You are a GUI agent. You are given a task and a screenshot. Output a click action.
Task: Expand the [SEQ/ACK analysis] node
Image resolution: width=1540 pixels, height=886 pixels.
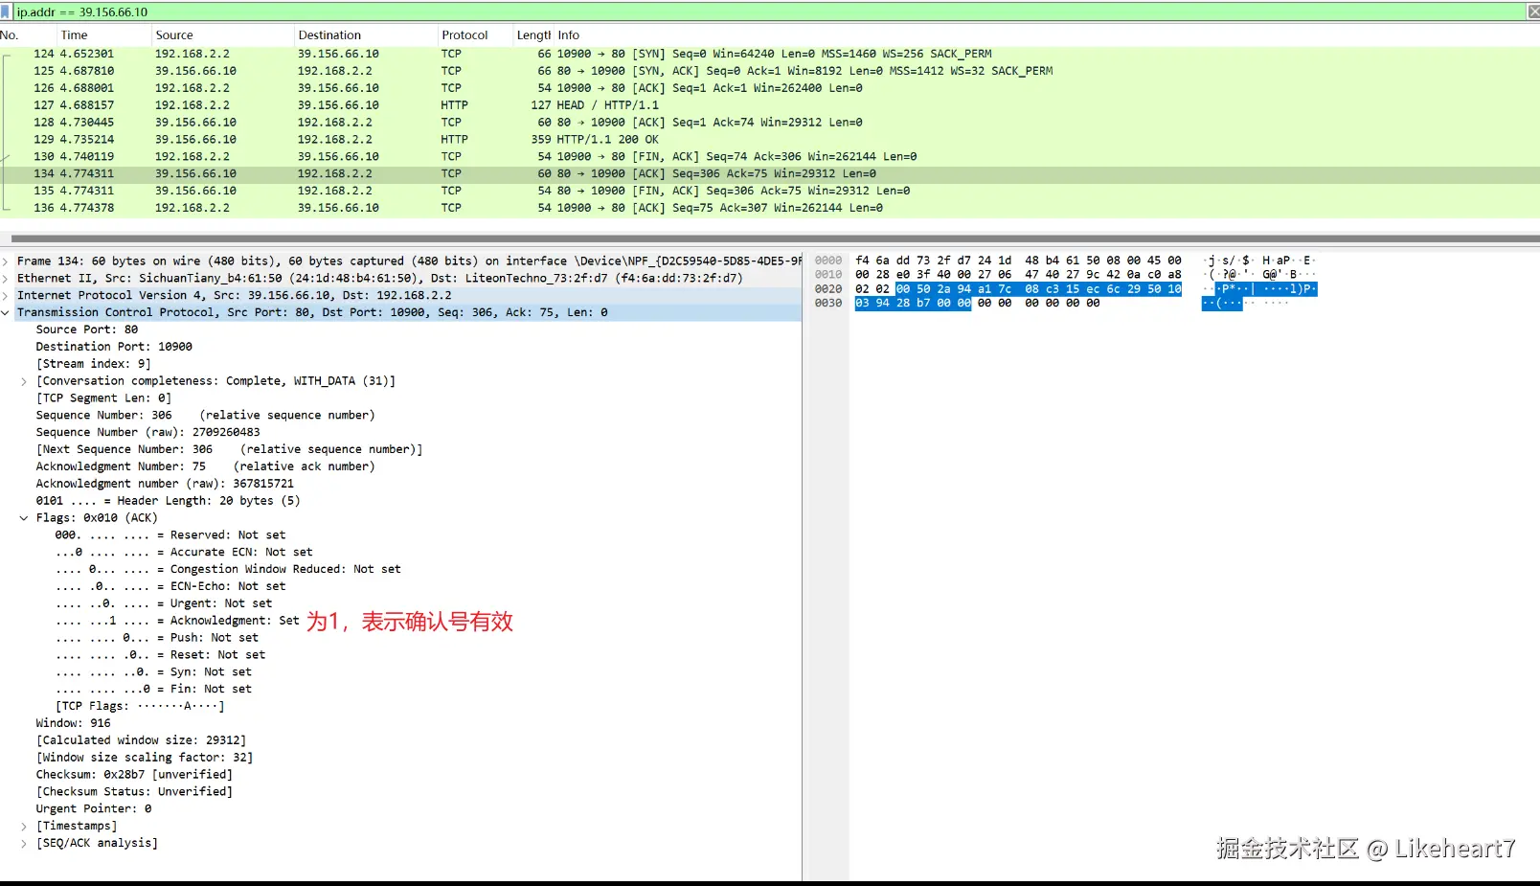coord(24,844)
